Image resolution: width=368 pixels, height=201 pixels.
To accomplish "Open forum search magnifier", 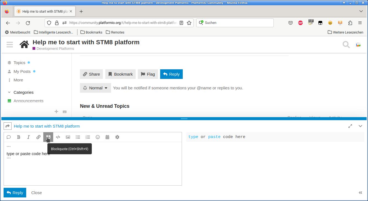I will pos(346,44).
